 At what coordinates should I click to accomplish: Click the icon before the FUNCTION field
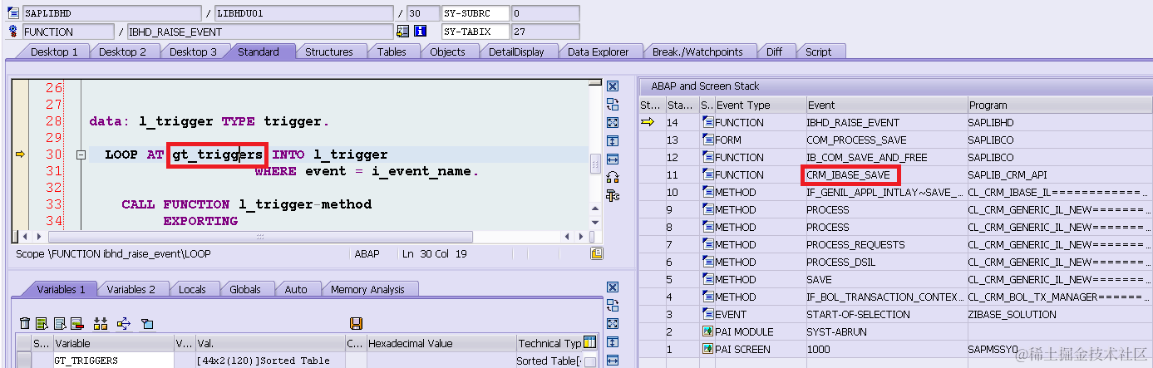(12, 32)
